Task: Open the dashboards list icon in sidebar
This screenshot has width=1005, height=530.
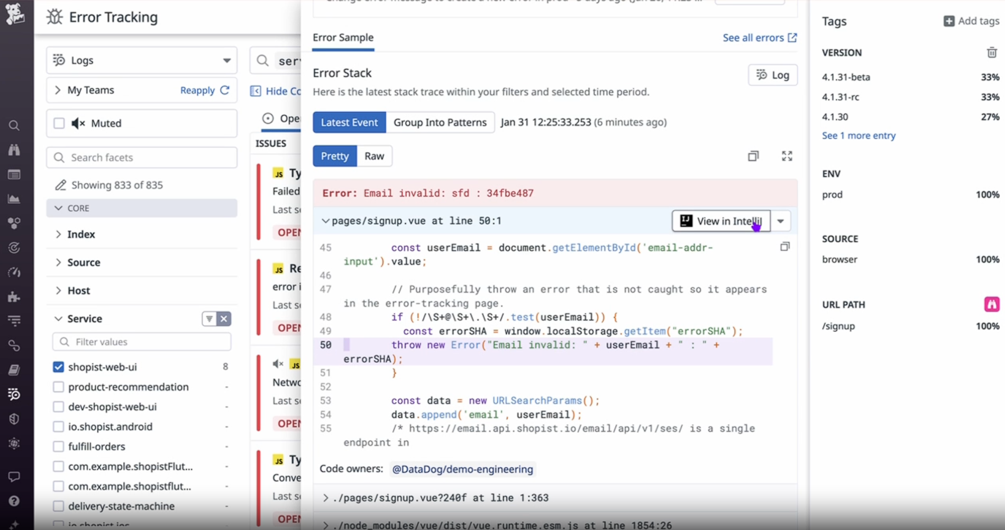Action: coord(14,175)
